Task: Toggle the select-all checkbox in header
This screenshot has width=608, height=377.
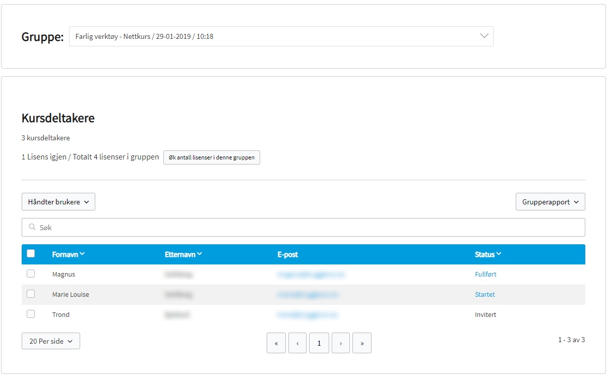Action: click(31, 254)
